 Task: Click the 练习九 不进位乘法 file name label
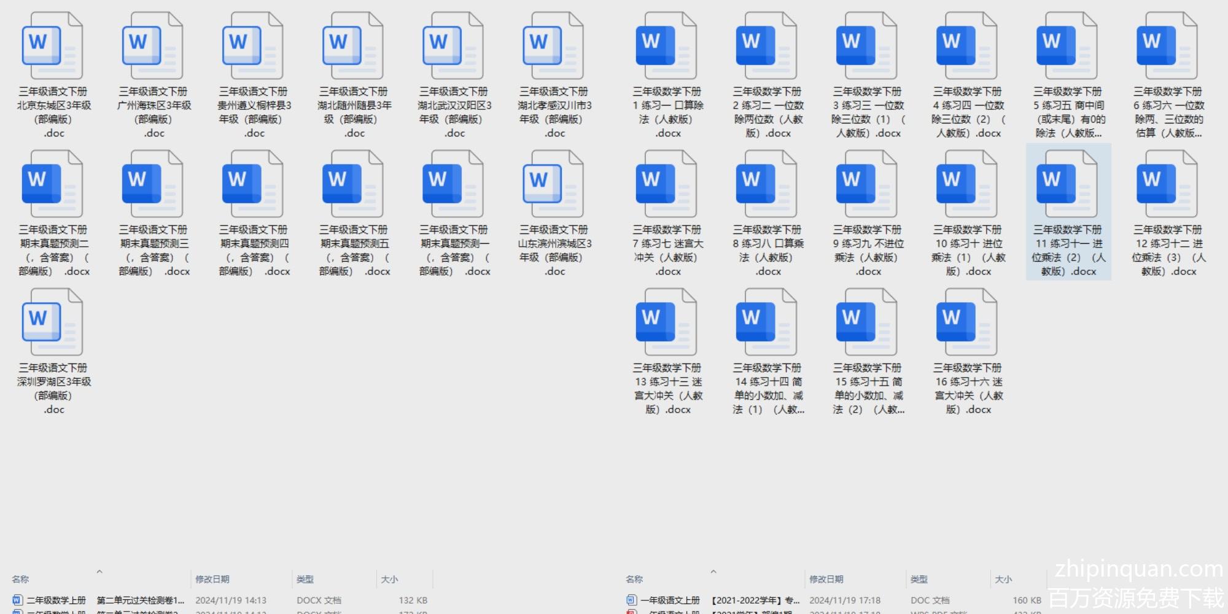(x=867, y=251)
